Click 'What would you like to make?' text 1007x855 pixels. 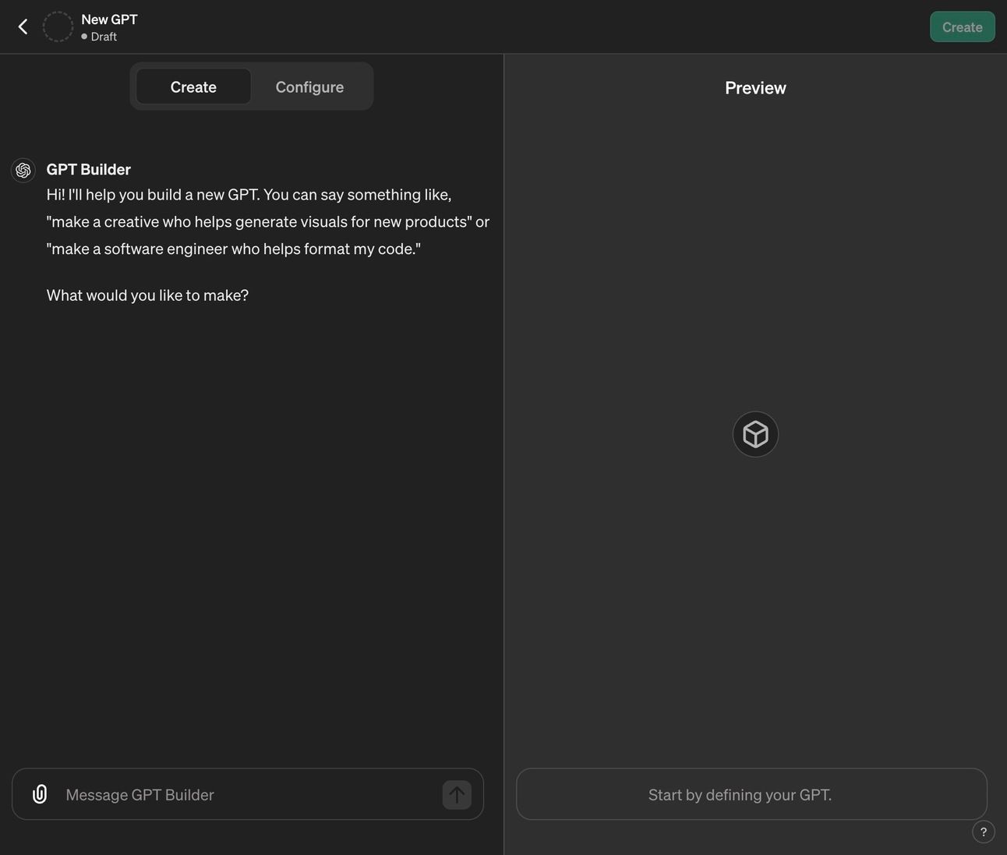147,295
